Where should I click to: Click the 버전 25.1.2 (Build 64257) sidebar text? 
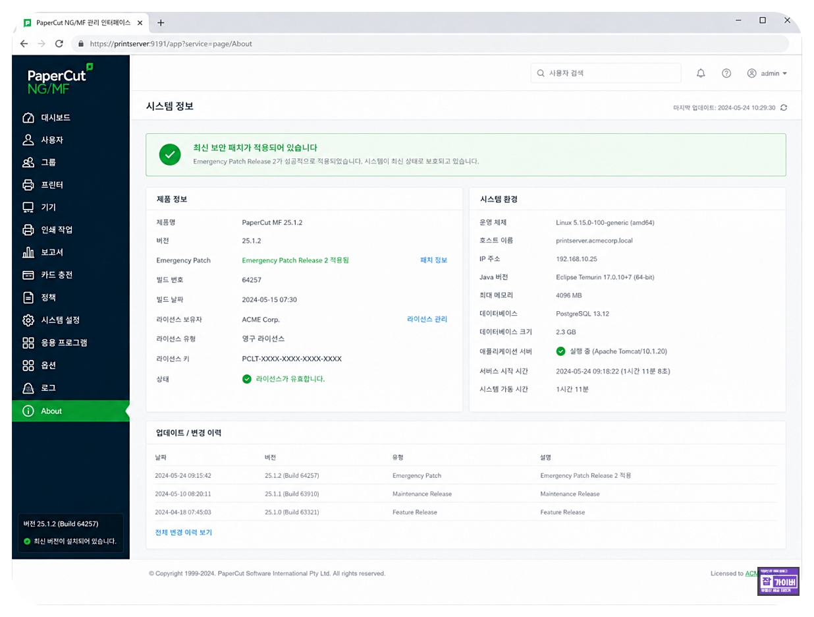pos(61,524)
